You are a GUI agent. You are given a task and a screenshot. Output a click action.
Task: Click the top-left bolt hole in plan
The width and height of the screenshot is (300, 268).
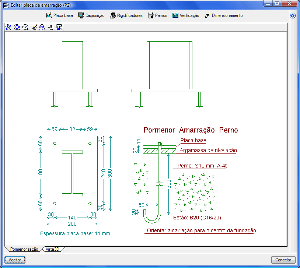55,143
